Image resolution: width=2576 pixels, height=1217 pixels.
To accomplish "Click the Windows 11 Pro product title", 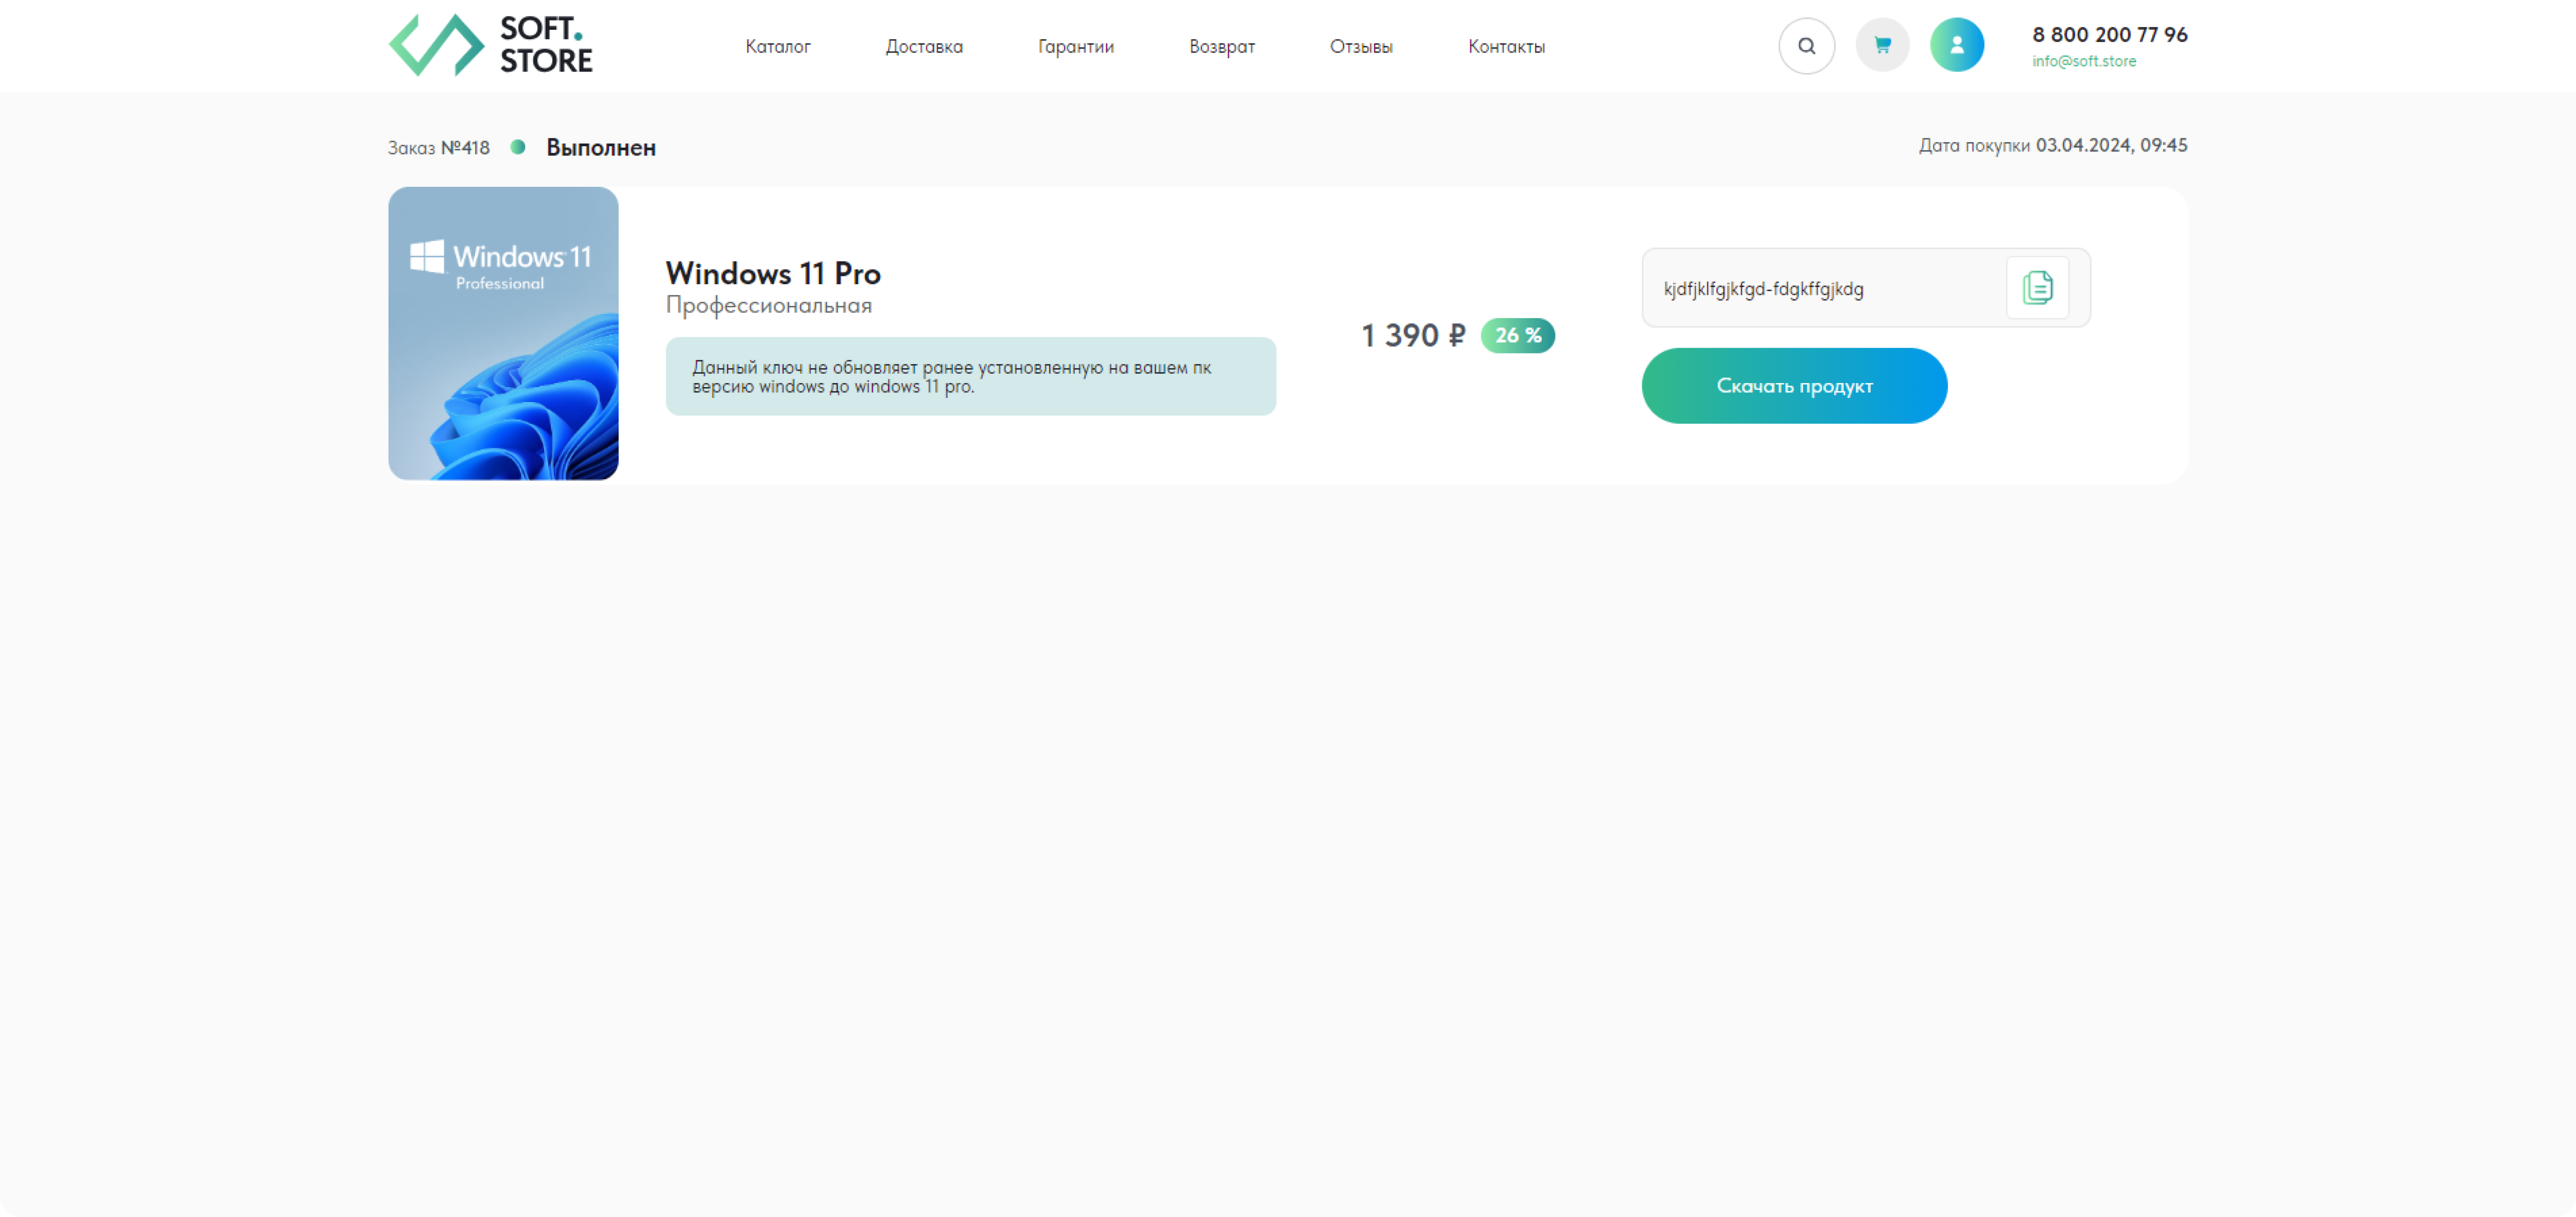I will (772, 274).
